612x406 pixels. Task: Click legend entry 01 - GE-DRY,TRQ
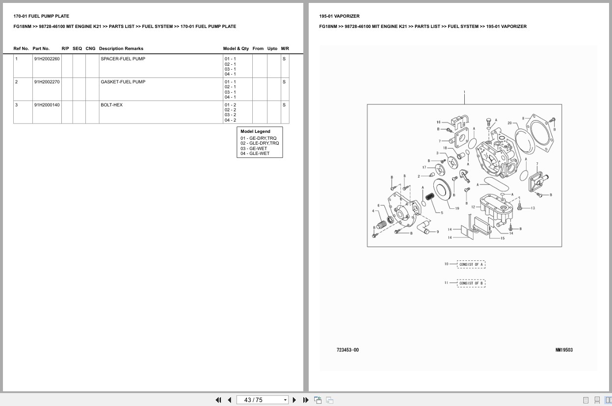259,138
